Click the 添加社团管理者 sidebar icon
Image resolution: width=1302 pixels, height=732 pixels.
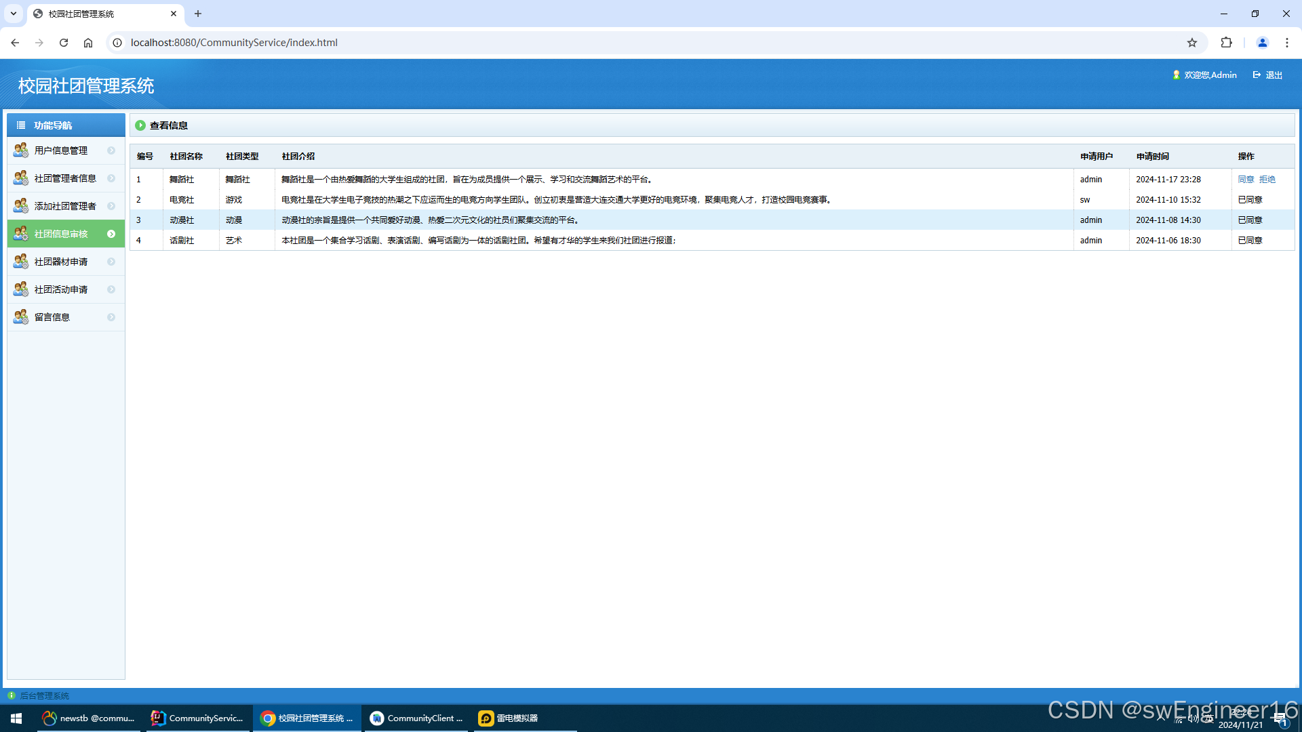pyautogui.click(x=20, y=206)
